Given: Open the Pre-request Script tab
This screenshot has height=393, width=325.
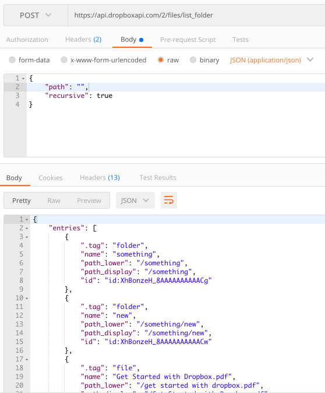Looking at the screenshot, I should tap(188, 40).
